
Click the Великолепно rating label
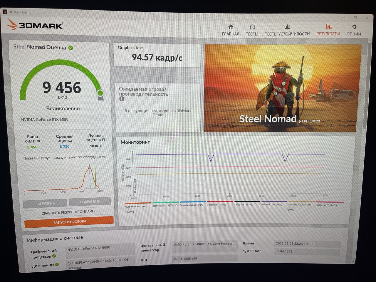[63, 108]
